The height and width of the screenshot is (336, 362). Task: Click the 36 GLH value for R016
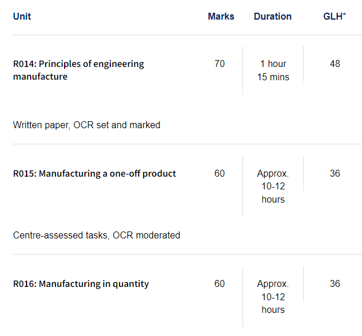point(335,283)
